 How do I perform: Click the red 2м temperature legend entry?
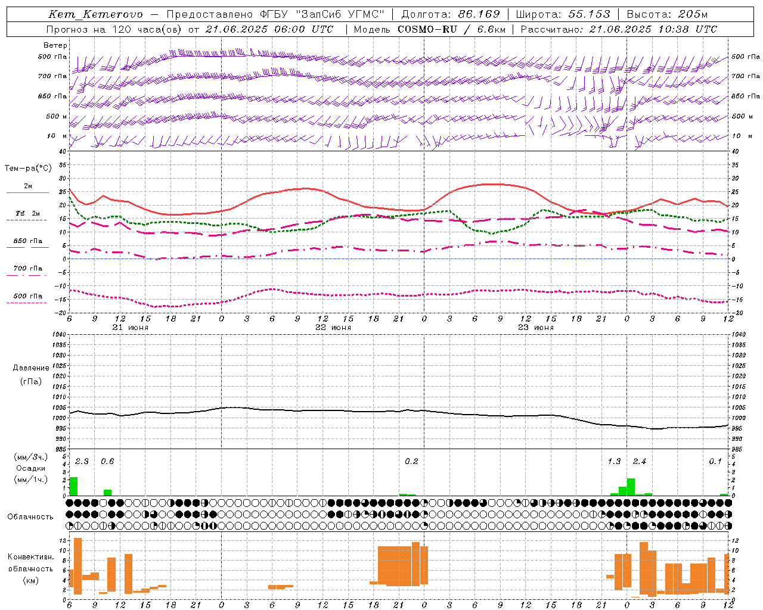coord(27,189)
